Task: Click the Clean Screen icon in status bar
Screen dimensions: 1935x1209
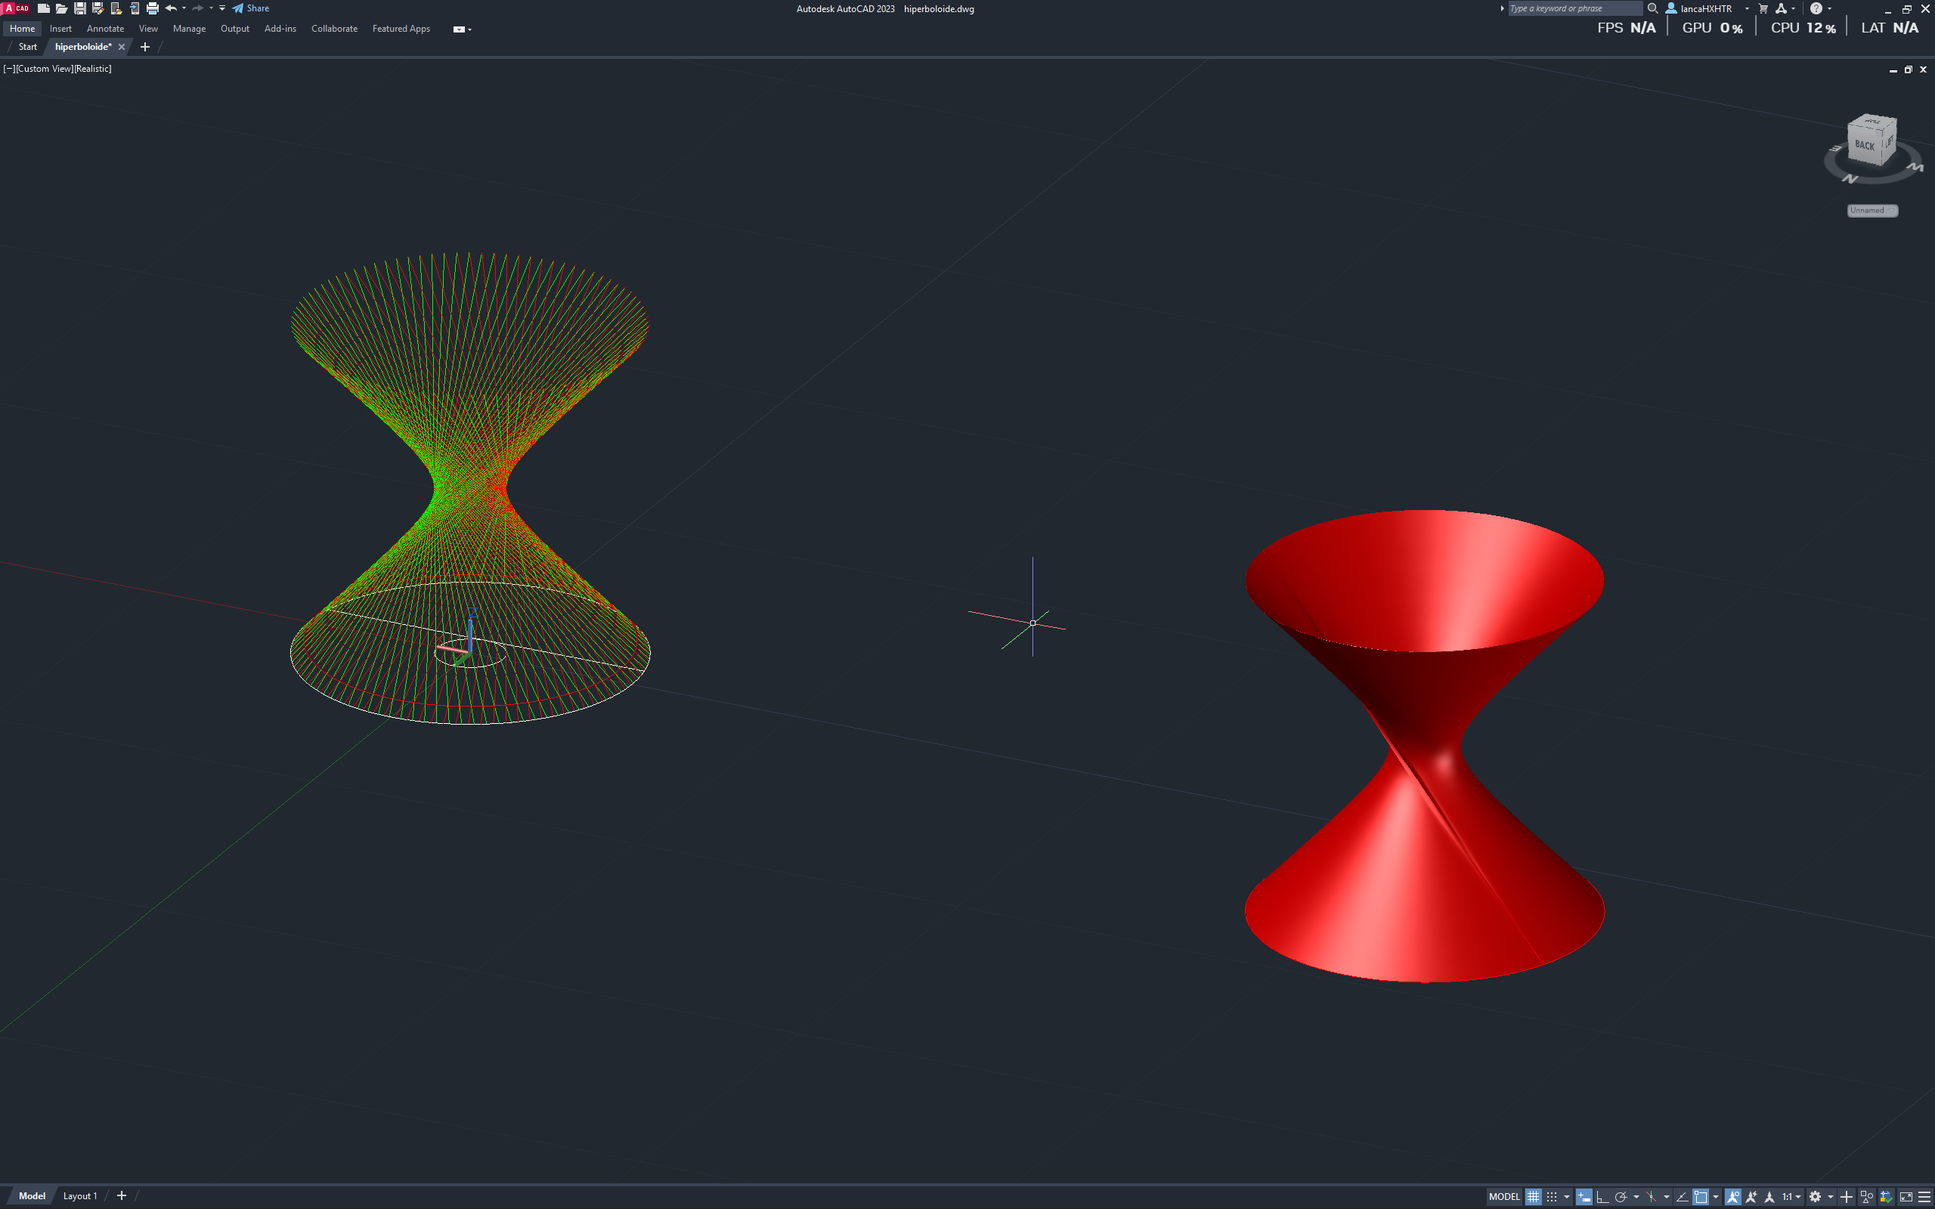Action: click(1906, 1197)
